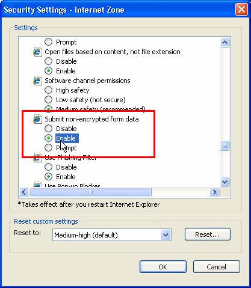Image resolution: width=251 pixels, height=288 pixels.
Task: Click IE icon beside Use Phishing Filter
Action: [37, 158]
